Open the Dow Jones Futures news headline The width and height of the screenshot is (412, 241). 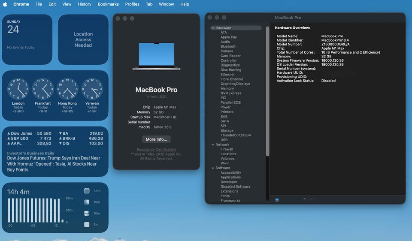(54, 164)
